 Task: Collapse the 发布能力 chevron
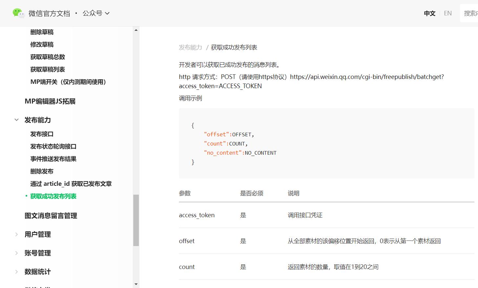pos(16,120)
